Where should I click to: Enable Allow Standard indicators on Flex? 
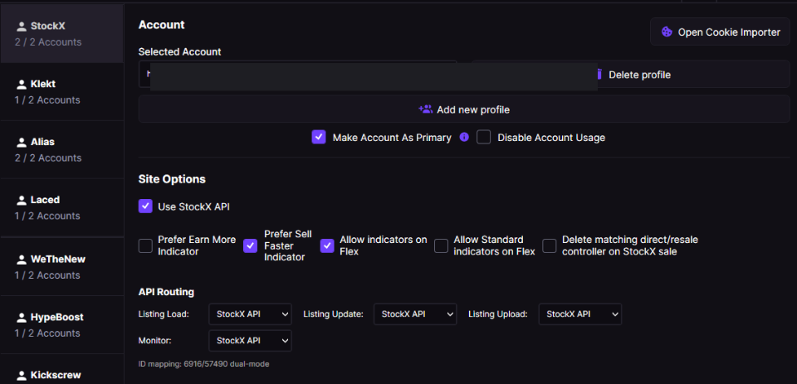[x=441, y=245]
